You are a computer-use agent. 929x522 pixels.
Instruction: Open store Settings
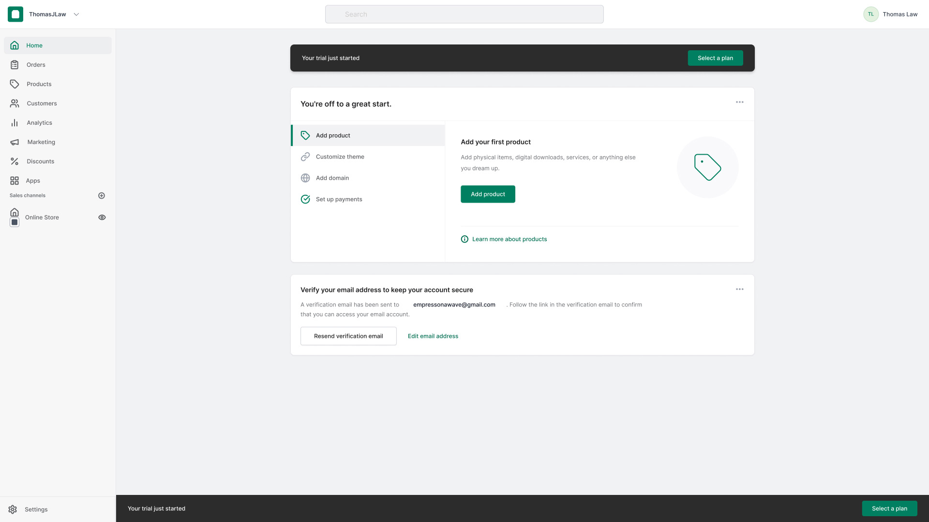(x=36, y=509)
